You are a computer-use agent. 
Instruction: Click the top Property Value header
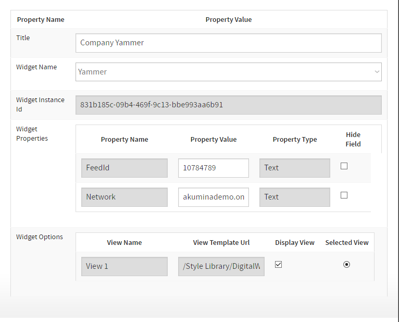[229, 20]
